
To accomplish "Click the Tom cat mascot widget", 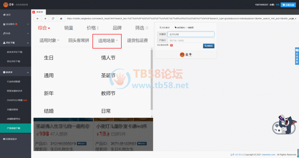I will pos(284,125).
